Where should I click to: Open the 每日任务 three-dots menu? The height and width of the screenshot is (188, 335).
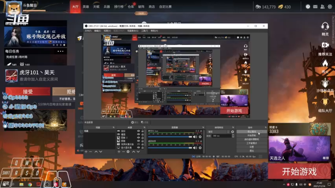point(60,51)
